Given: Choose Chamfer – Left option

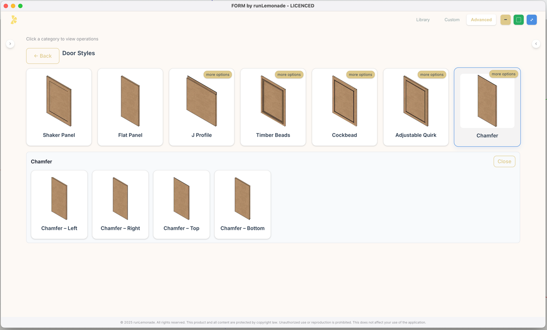Looking at the screenshot, I should point(59,204).
